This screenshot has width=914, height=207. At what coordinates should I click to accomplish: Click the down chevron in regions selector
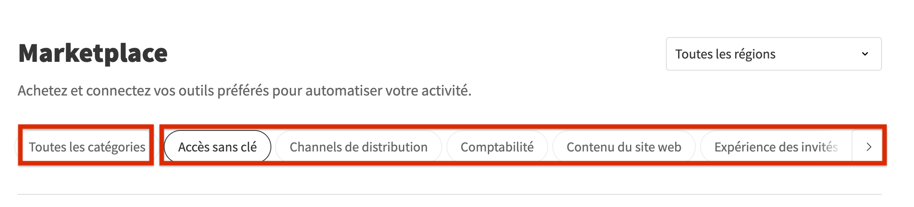click(865, 54)
